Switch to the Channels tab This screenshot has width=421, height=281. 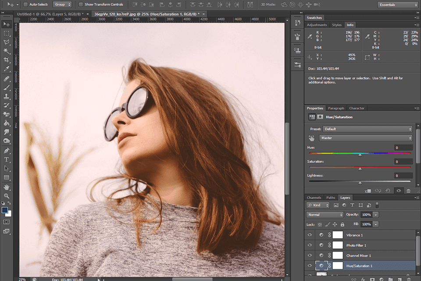coord(314,198)
